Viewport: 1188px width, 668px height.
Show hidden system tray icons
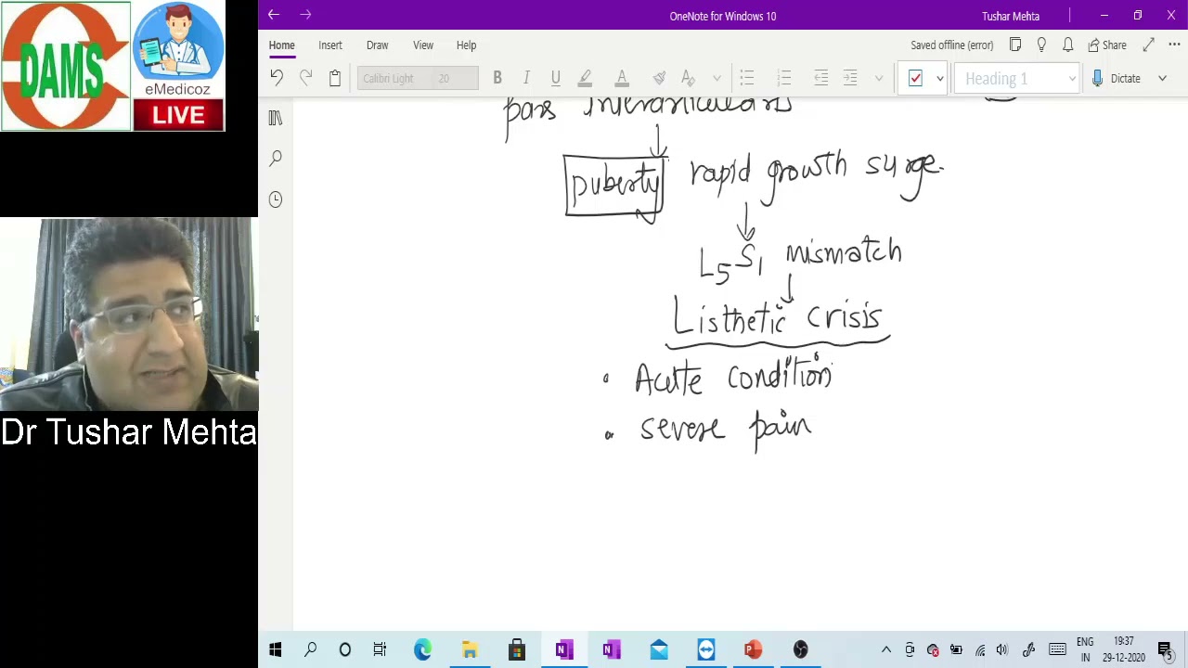coord(886,650)
